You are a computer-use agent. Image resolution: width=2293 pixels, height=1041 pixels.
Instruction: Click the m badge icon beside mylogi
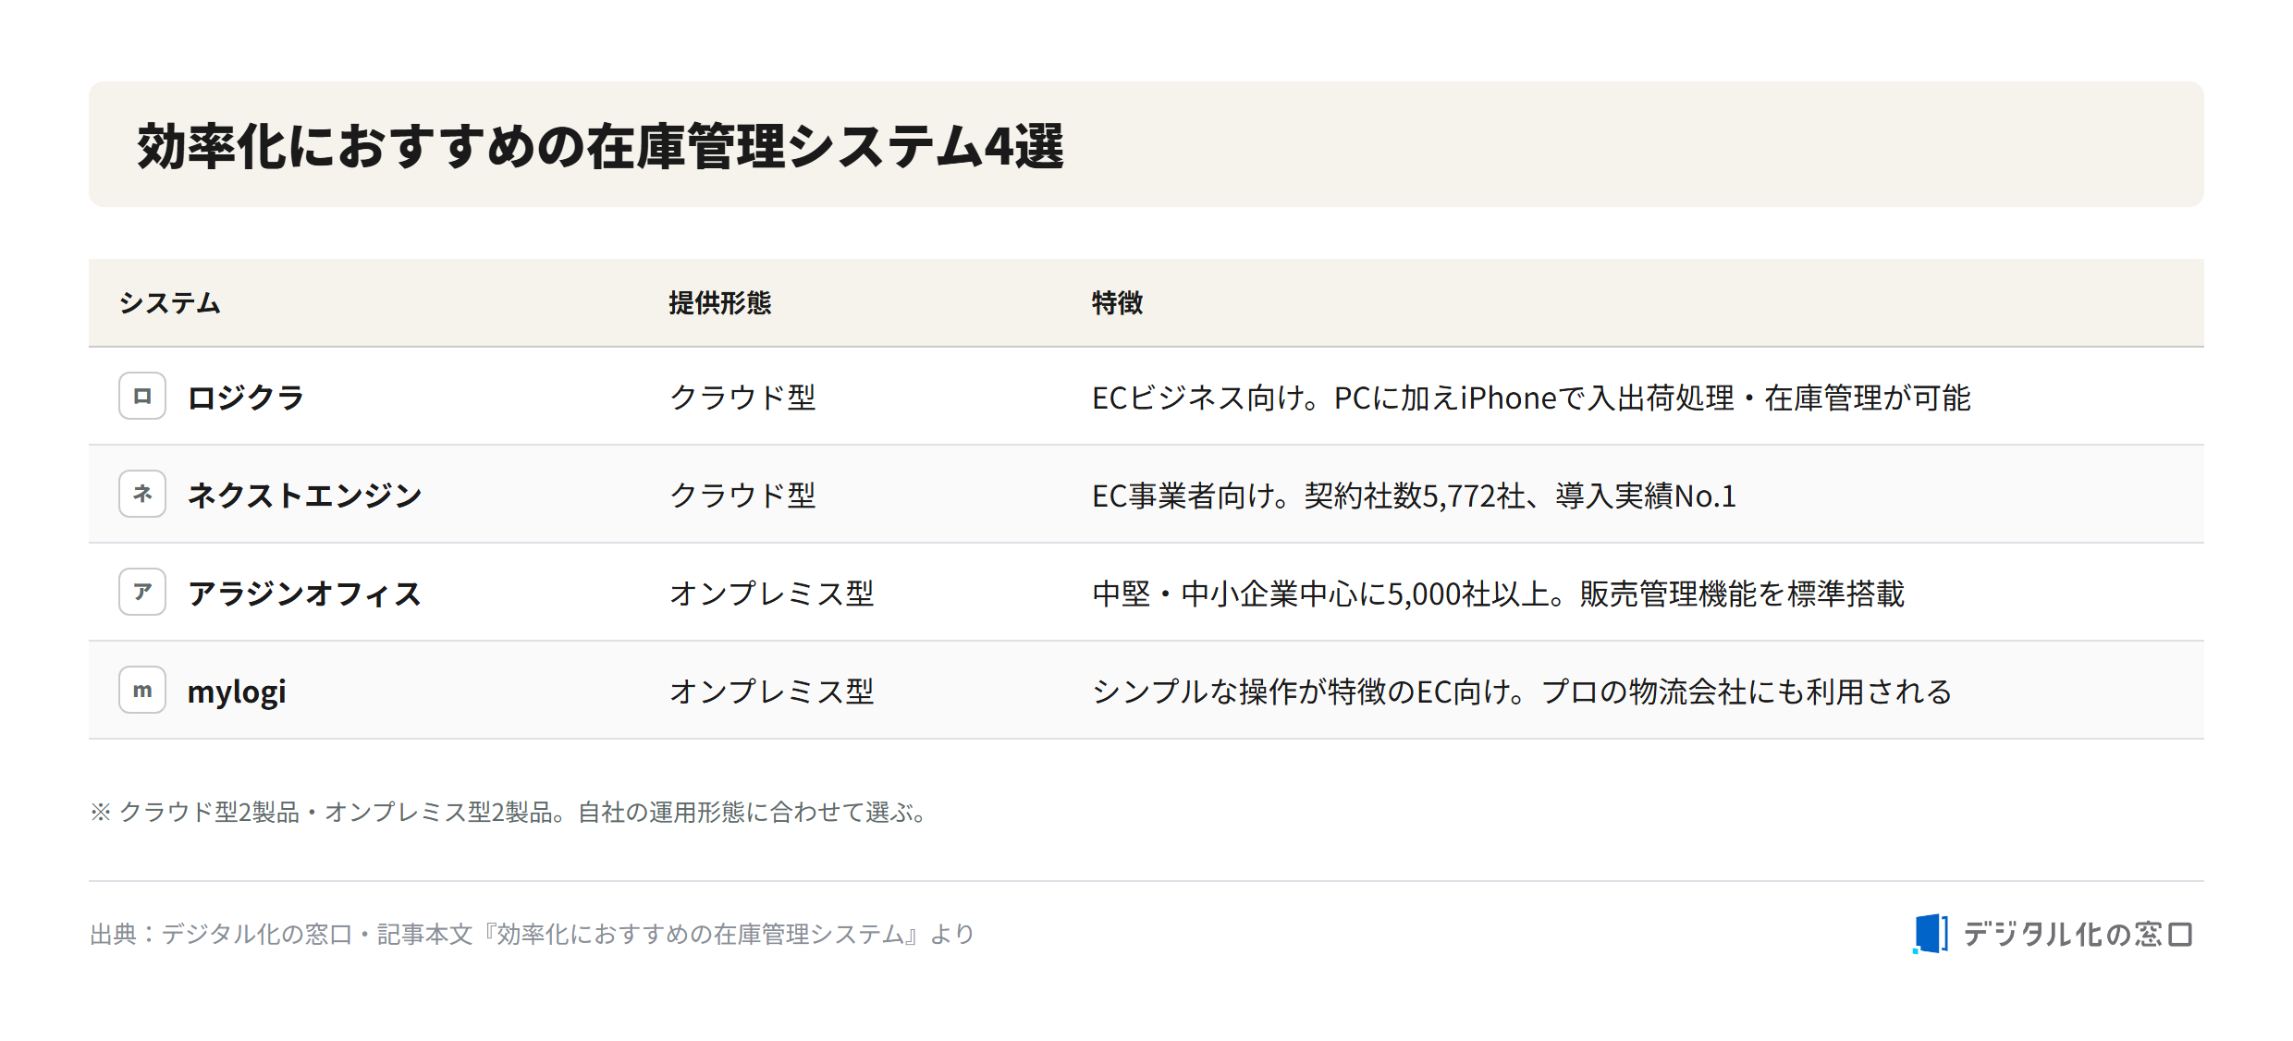coord(142,690)
